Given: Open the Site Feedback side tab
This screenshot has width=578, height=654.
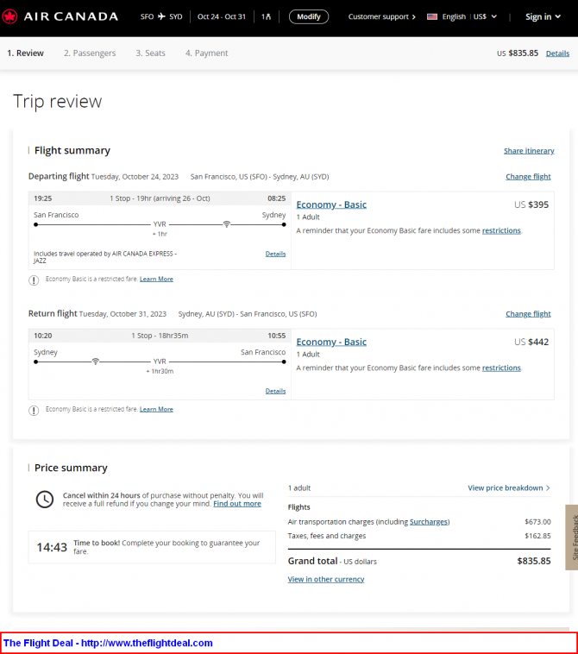Looking at the screenshot, I should 572,538.
